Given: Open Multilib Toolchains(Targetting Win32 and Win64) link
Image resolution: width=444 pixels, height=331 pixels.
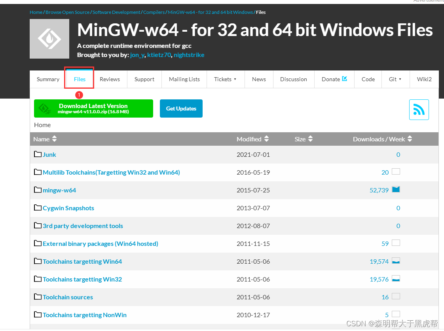Looking at the screenshot, I should tap(111, 173).
